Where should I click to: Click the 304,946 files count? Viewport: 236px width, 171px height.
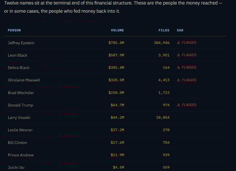click(x=162, y=43)
